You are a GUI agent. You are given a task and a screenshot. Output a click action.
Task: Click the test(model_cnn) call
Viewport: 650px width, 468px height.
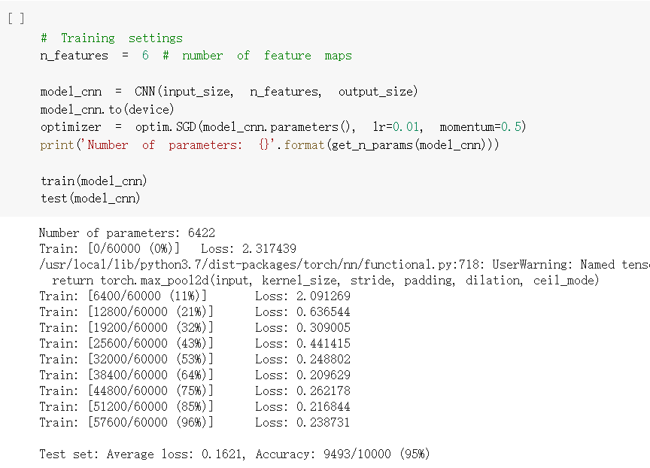click(x=90, y=199)
